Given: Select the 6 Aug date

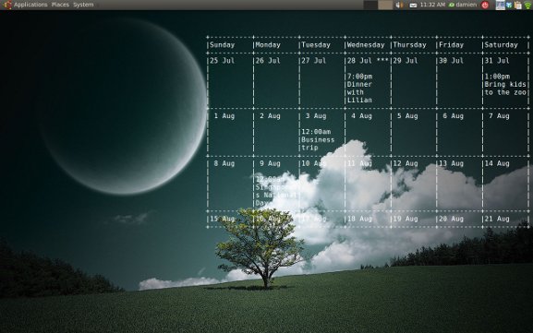Looking at the screenshot, I should point(453,116).
